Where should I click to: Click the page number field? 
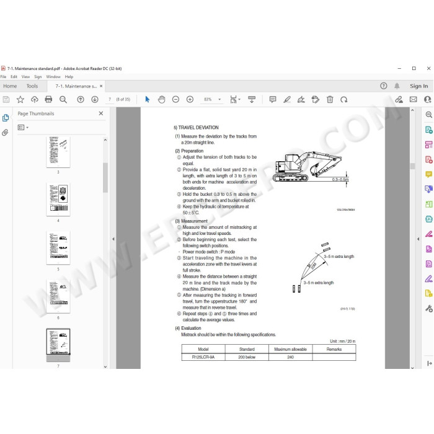click(110, 99)
